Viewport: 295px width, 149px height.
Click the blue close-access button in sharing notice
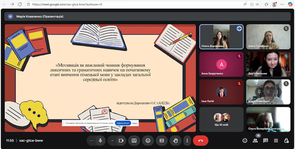(122, 123)
